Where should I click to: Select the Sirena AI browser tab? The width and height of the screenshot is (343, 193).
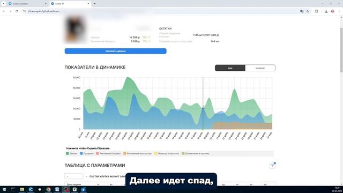(70, 4)
